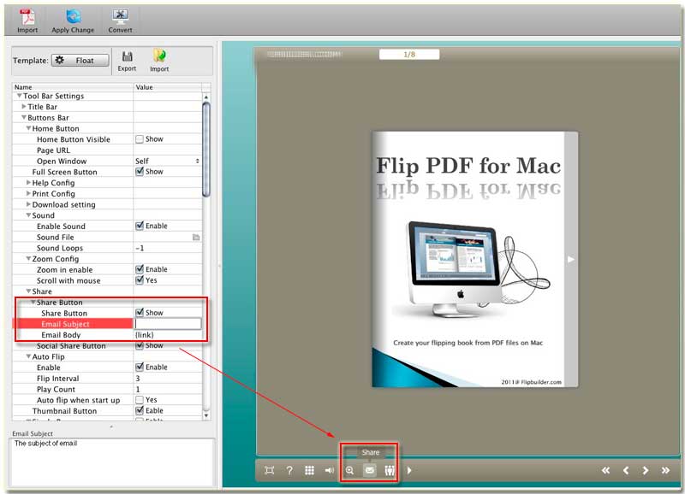Open the thumbnails grid icon

point(309,470)
